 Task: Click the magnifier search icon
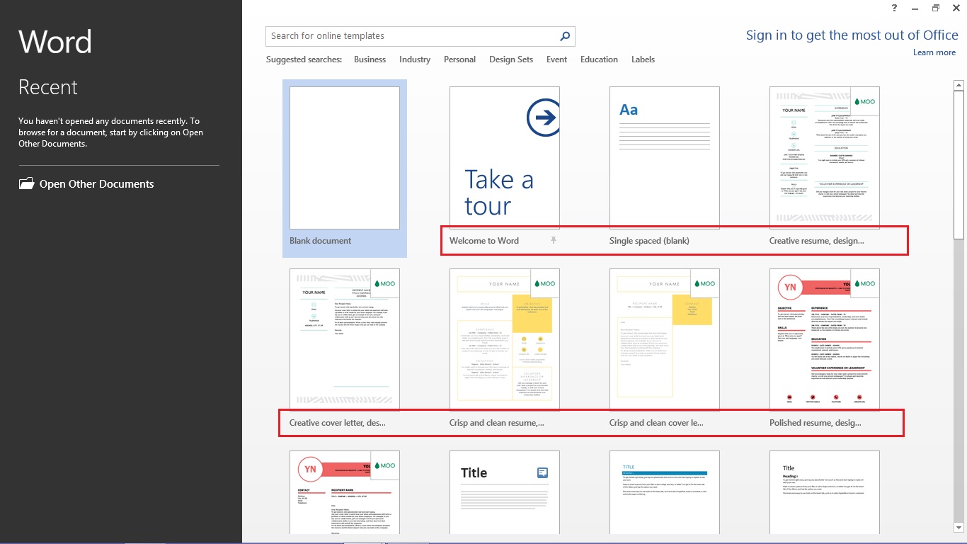(565, 36)
